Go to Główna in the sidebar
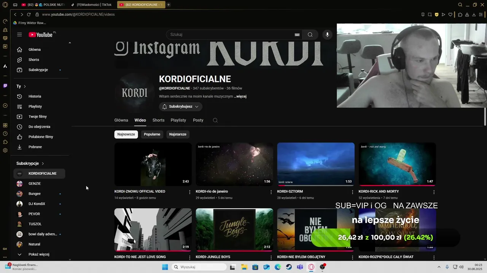Image resolution: width=487 pixels, height=273 pixels. coord(40,50)
